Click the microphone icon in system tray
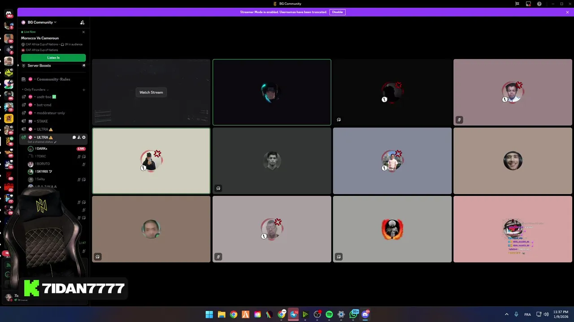The width and height of the screenshot is (574, 322). click(x=517, y=314)
